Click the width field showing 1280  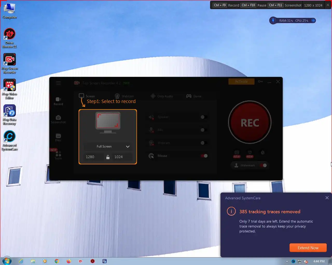[x=93, y=157]
